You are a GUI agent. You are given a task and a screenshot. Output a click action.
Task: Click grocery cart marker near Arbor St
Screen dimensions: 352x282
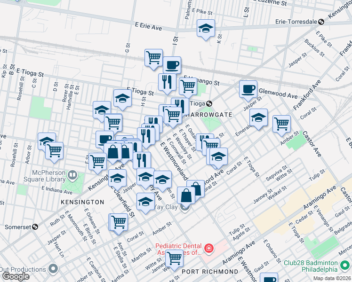[54, 151]
